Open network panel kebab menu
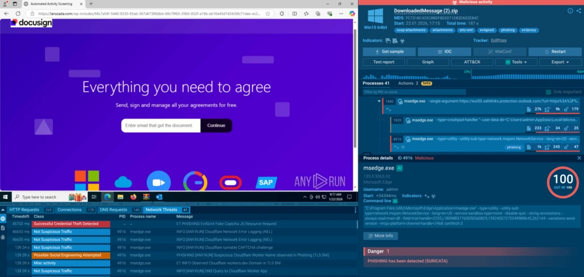Viewport: 584px width, 277px height. point(355,210)
